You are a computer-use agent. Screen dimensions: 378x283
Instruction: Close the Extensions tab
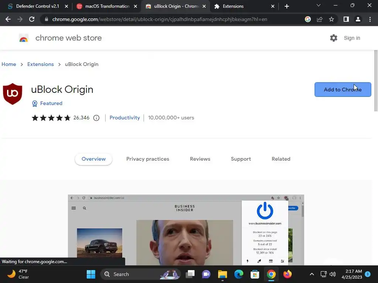click(273, 6)
